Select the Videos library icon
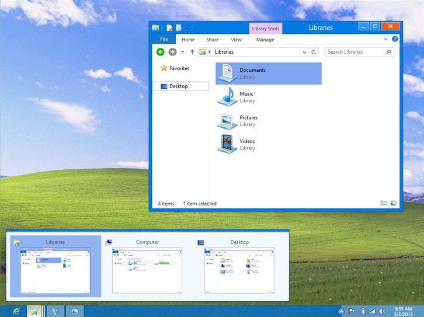Viewport: 424px width, 317px height. click(x=227, y=144)
